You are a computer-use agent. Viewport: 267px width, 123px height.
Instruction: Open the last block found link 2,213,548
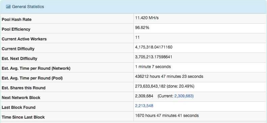[144, 106]
